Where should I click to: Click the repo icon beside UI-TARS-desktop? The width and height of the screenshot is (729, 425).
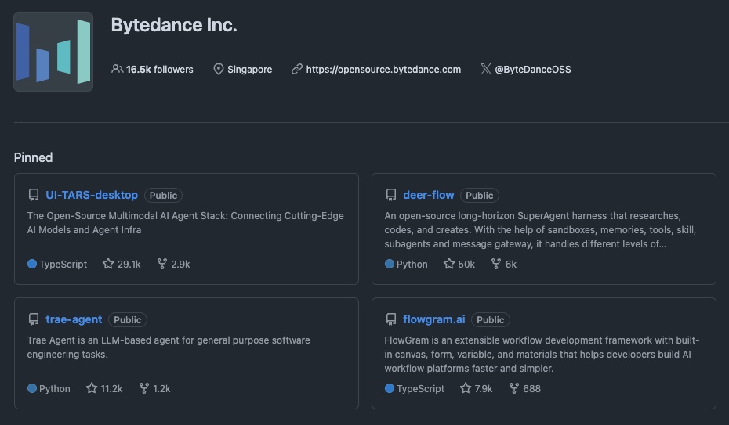pos(34,195)
